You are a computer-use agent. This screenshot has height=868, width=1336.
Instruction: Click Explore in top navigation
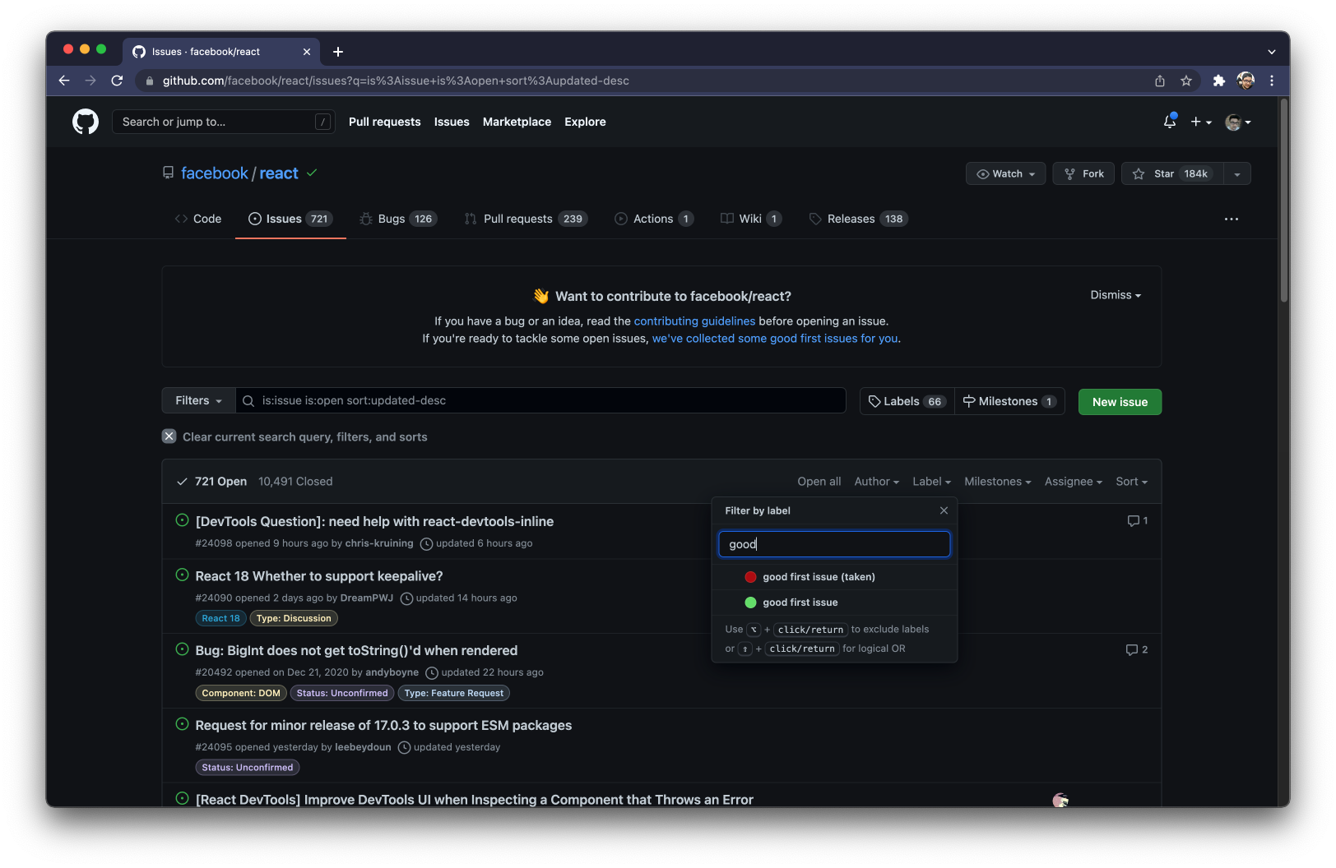click(585, 122)
